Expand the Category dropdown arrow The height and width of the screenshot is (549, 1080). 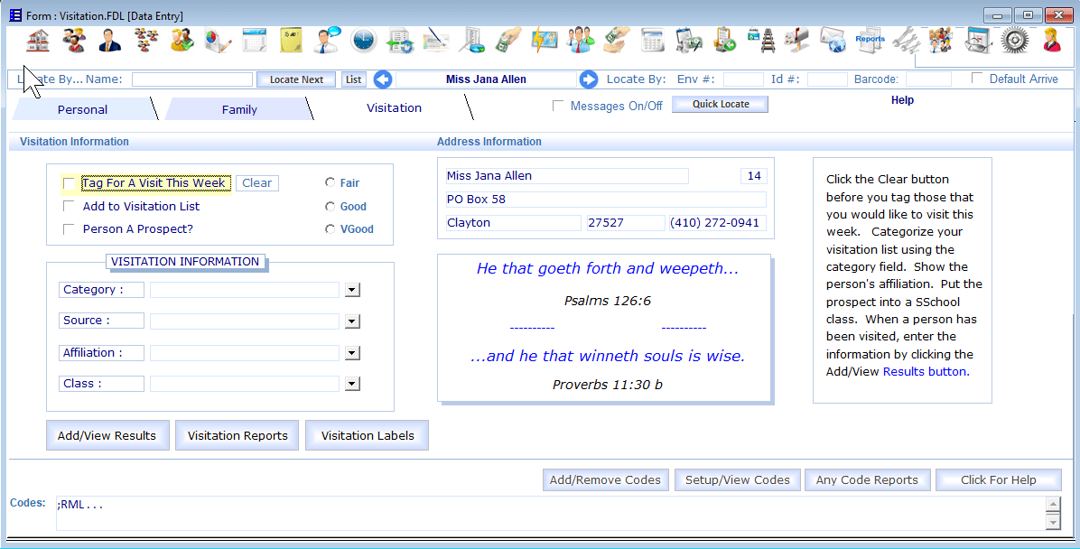pos(352,290)
